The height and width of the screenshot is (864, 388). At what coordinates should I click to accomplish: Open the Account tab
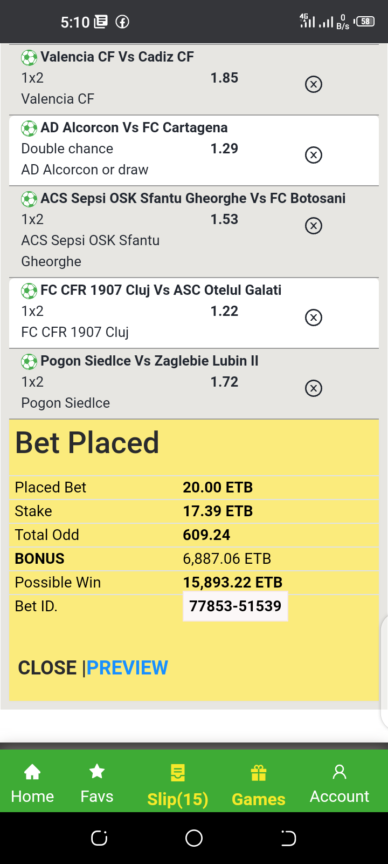[x=339, y=783]
